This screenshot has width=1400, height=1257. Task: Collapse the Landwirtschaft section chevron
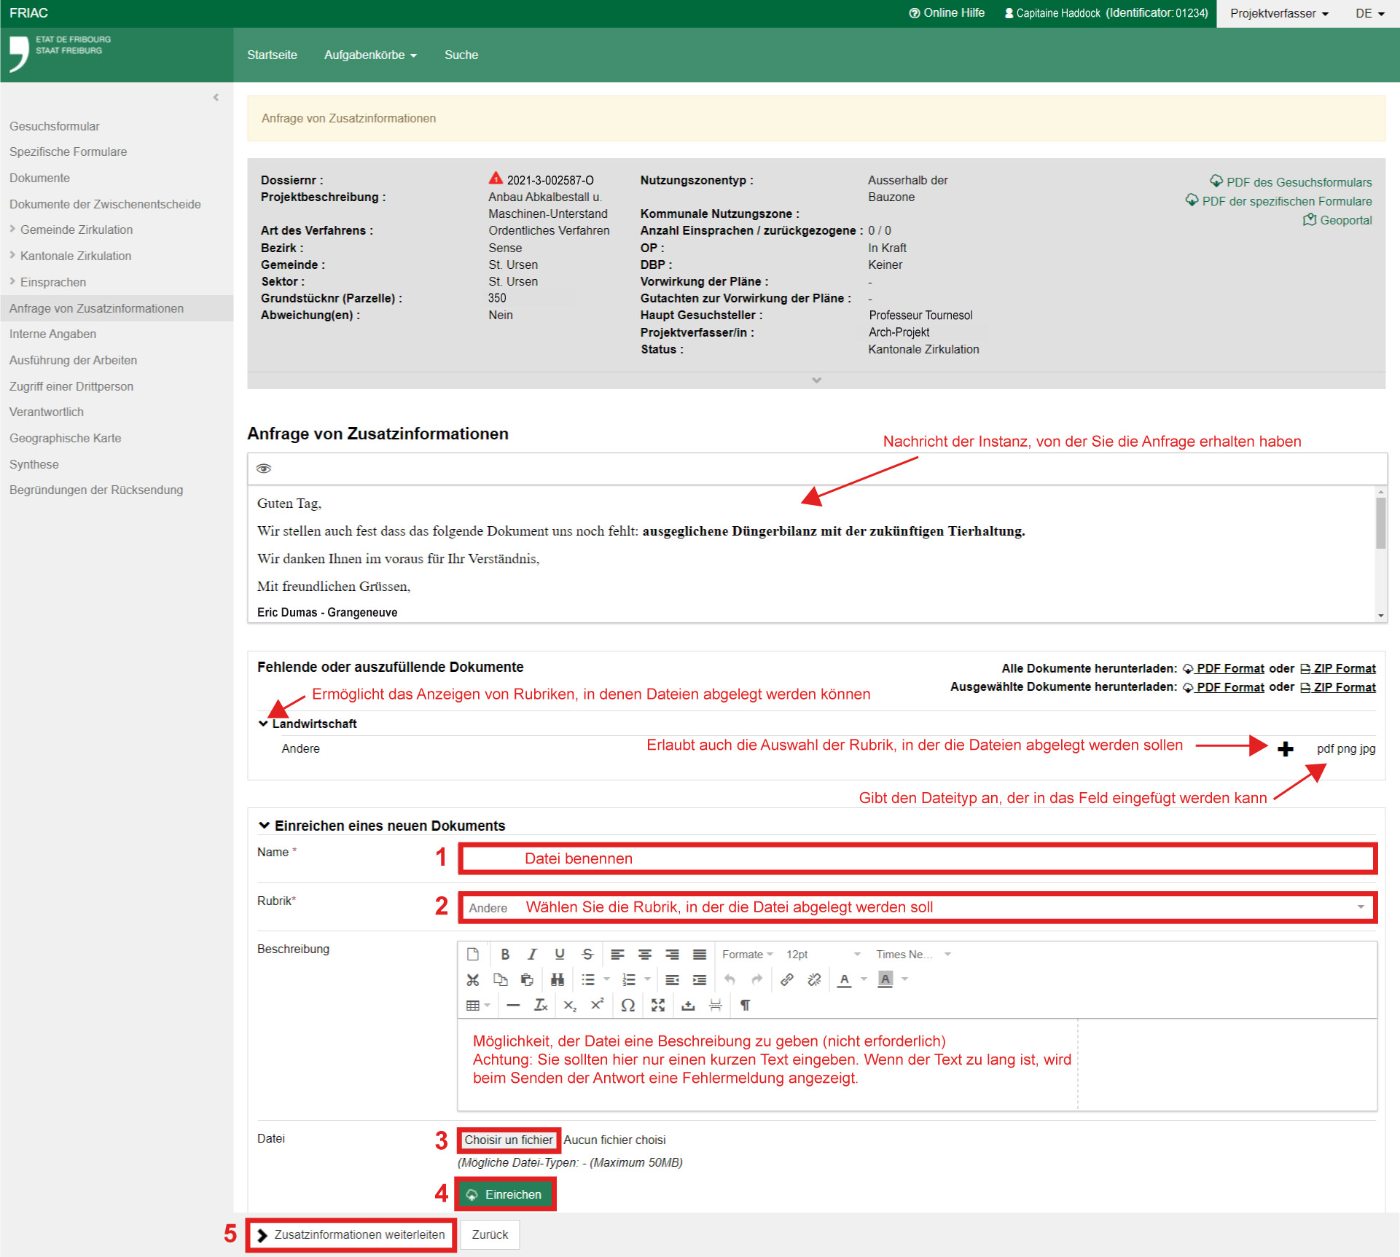pos(263,724)
